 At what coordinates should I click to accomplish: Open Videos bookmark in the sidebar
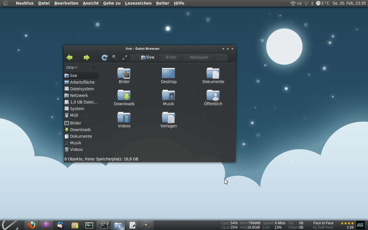pyautogui.click(x=81, y=149)
